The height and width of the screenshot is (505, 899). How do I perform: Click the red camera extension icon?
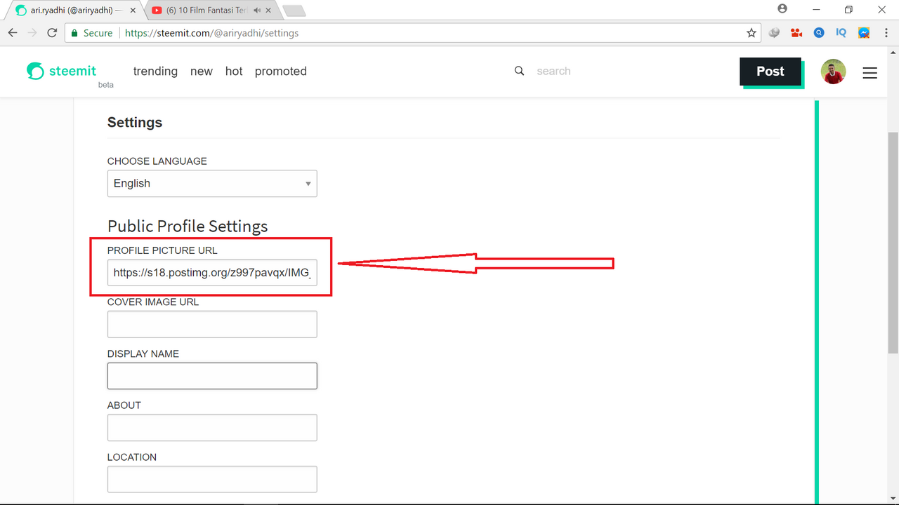[x=796, y=33]
